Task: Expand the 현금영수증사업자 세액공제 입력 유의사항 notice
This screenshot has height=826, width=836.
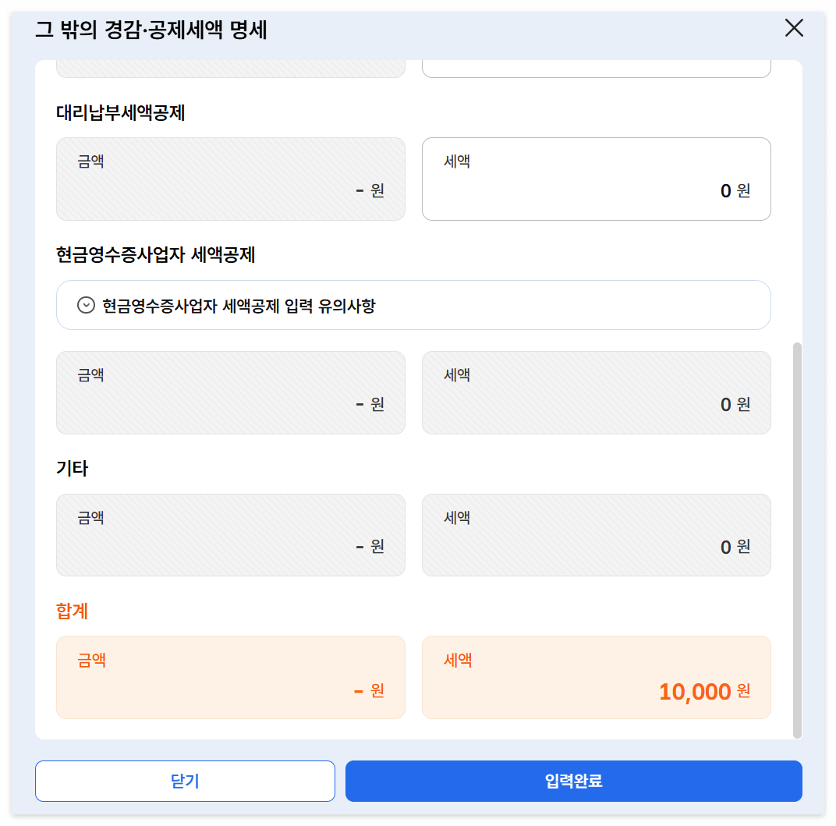Action: [413, 305]
